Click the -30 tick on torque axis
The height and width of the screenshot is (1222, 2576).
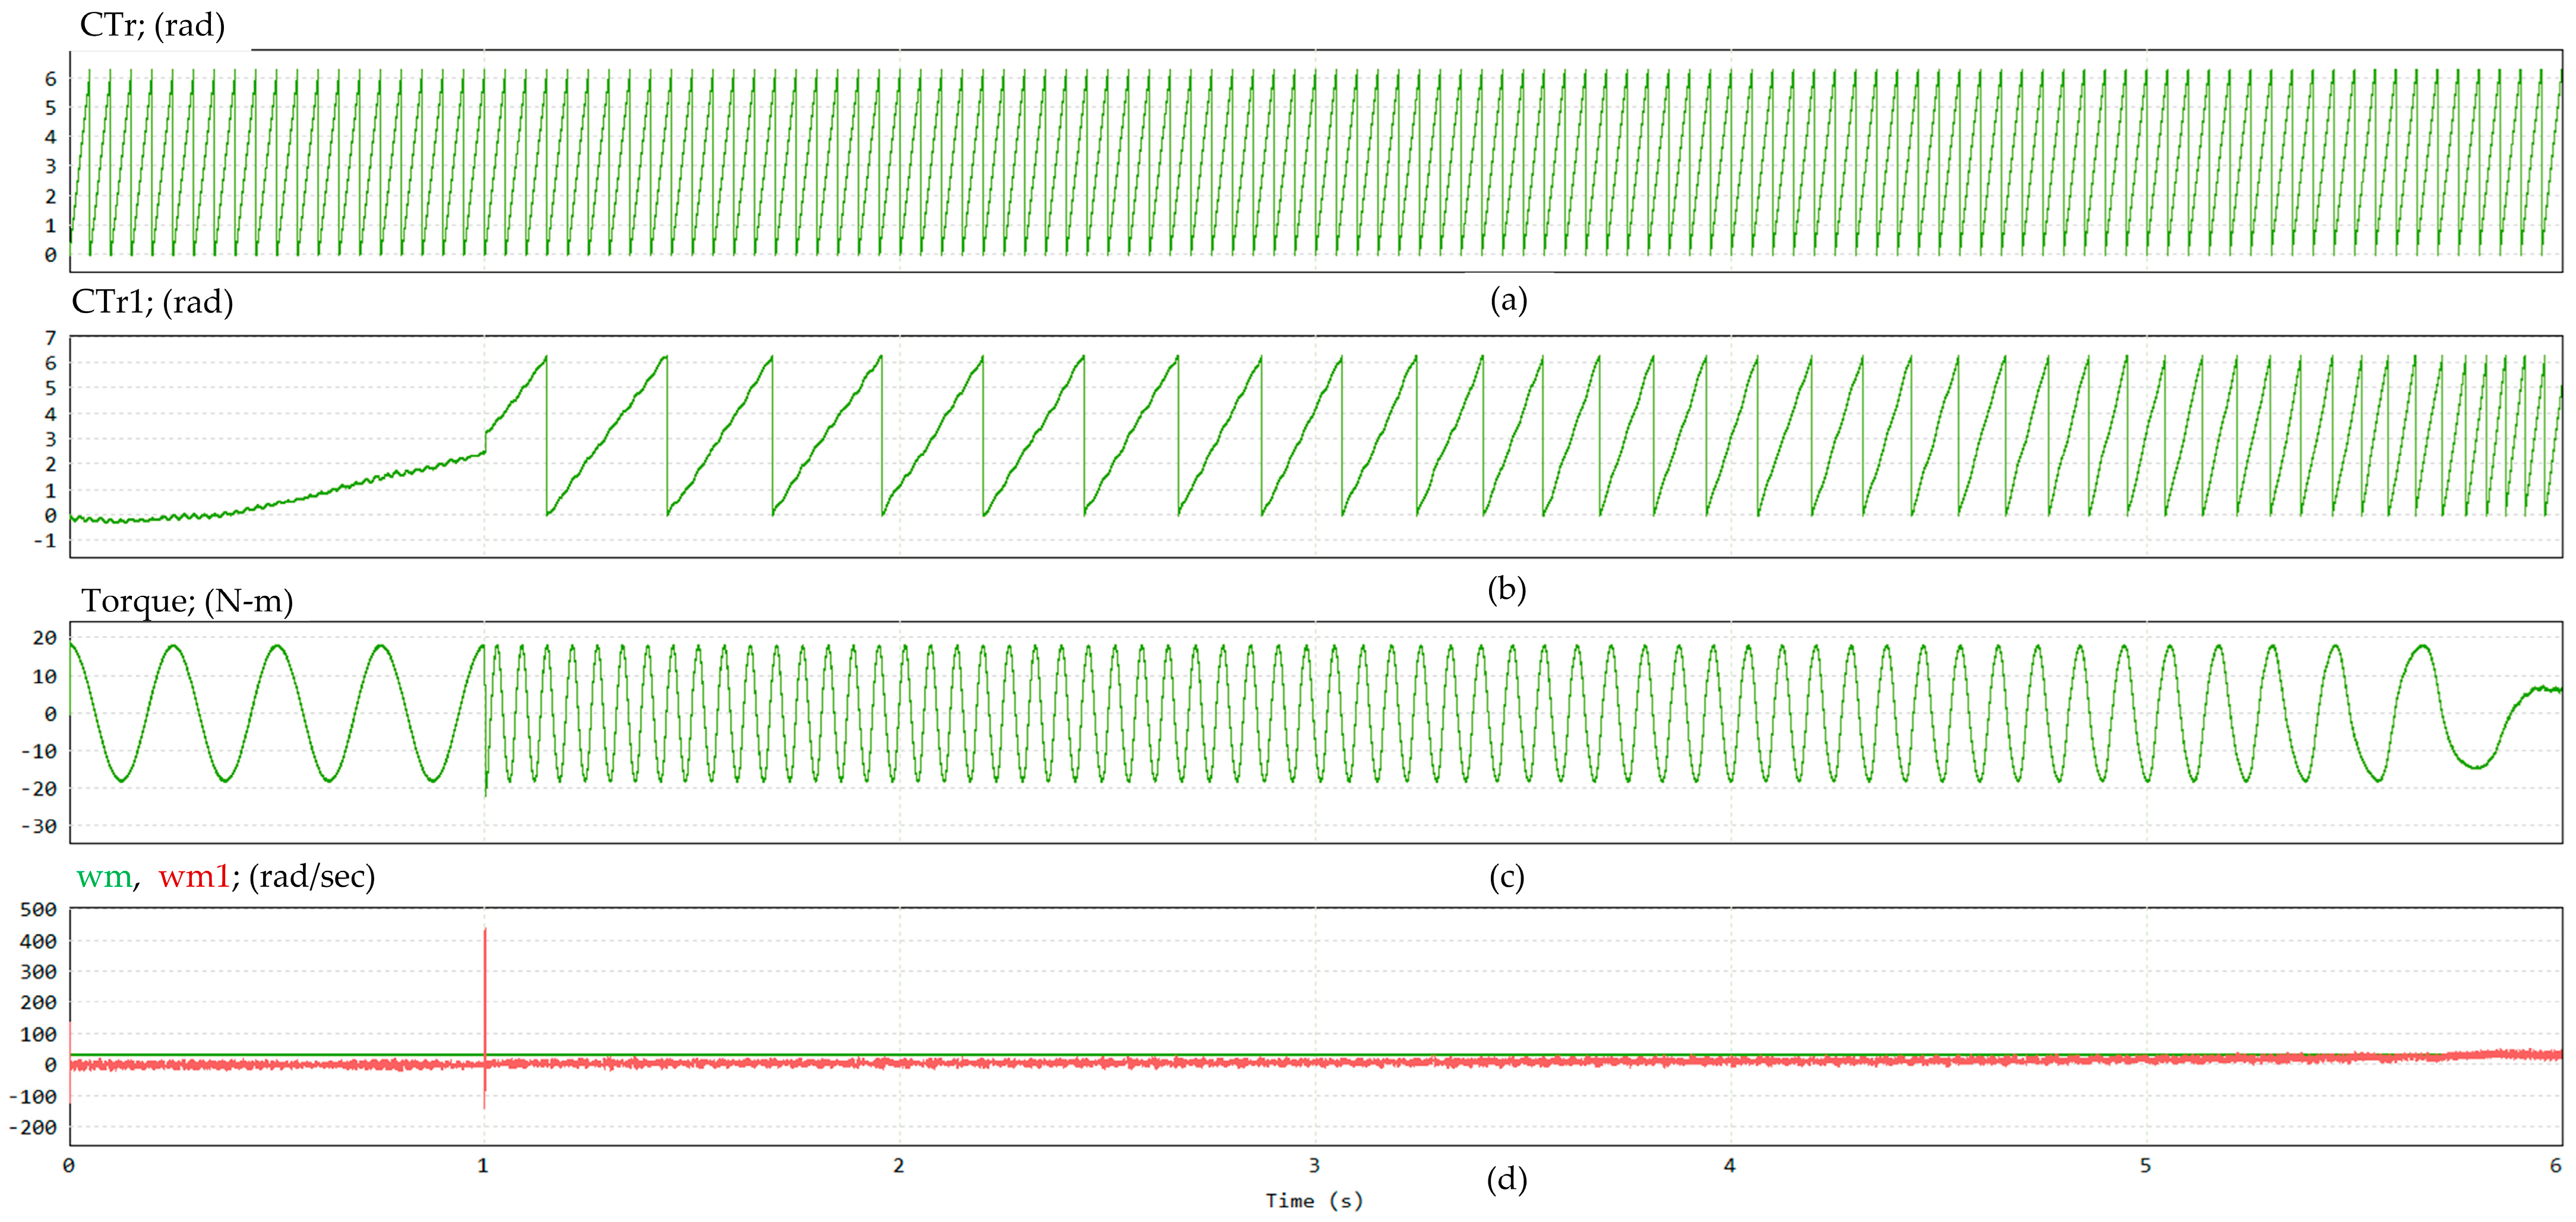point(39,826)
